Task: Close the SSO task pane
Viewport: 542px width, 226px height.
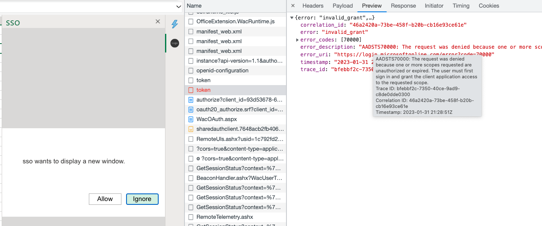Action: coord(158,22)
